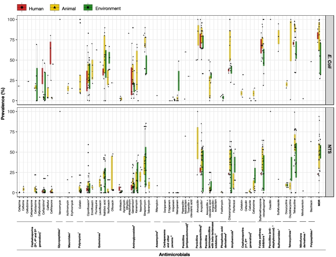
Task: Click the 'Florfenicol' x-axis label
Action: (234, 206)
